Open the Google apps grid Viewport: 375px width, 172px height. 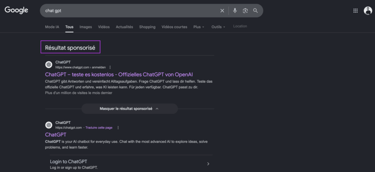(x=355, y=11)
